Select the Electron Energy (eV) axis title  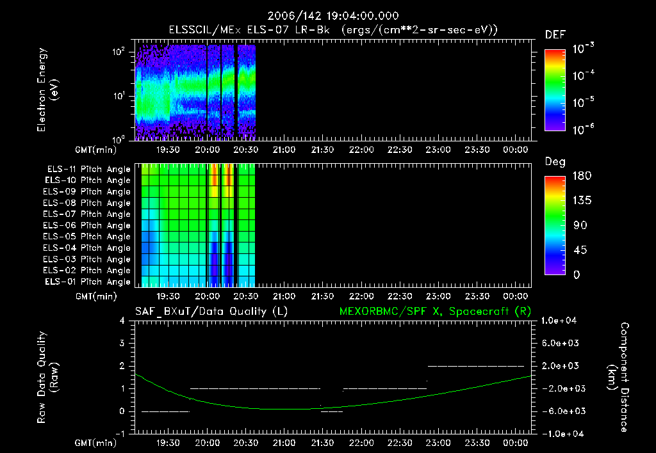tap(47, 90)
